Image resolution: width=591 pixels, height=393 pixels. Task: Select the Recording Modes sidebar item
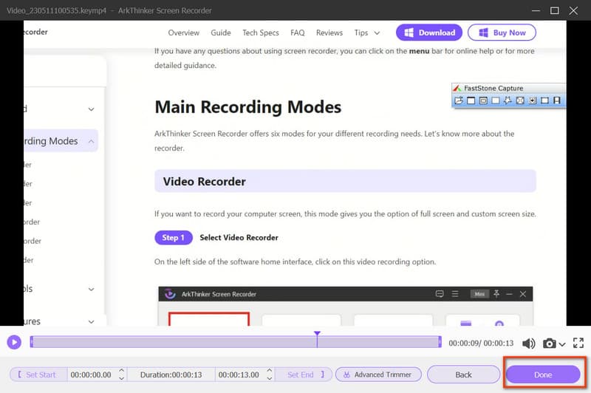coord(61,141)
